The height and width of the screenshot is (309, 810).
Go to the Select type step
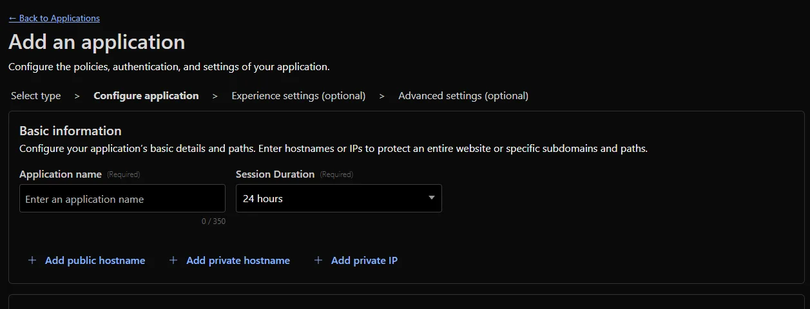[x=36, y=96]
